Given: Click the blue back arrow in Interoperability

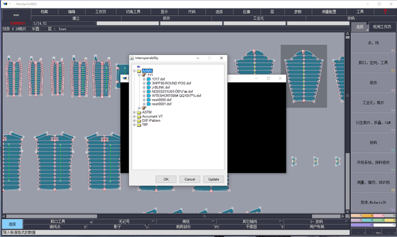Looking at the screenshot, I should (x=138, y=66).
